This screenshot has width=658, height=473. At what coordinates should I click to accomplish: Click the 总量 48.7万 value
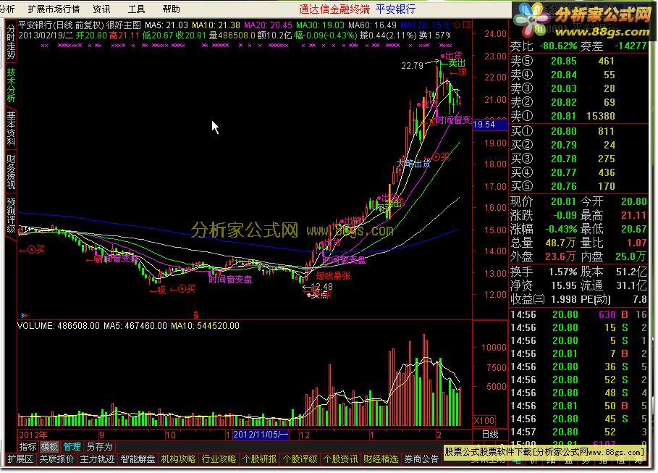coord(560,243)
